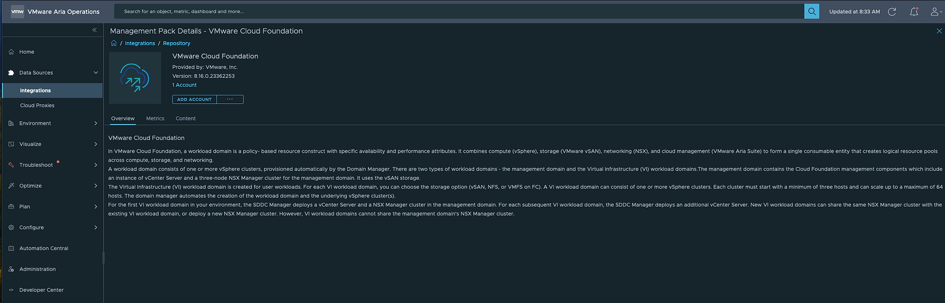Collapse the Data Sources section chevron

point(95,73)
